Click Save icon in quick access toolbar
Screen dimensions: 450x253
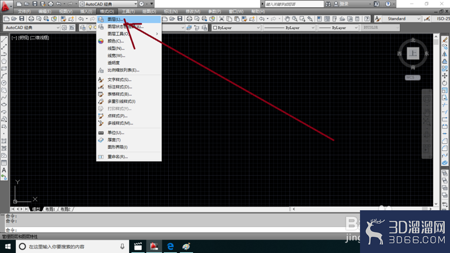(x=35, y=4)
